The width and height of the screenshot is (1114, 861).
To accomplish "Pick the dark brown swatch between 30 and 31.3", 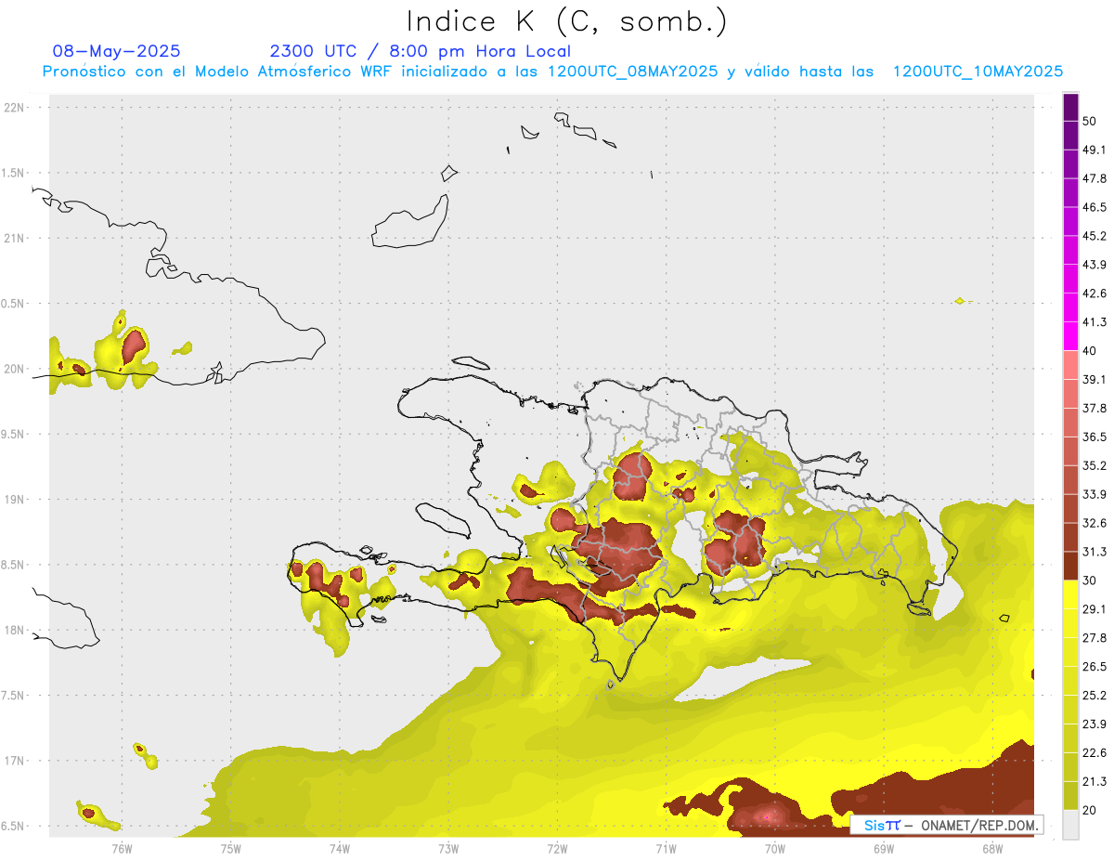I will [1070, 567].
